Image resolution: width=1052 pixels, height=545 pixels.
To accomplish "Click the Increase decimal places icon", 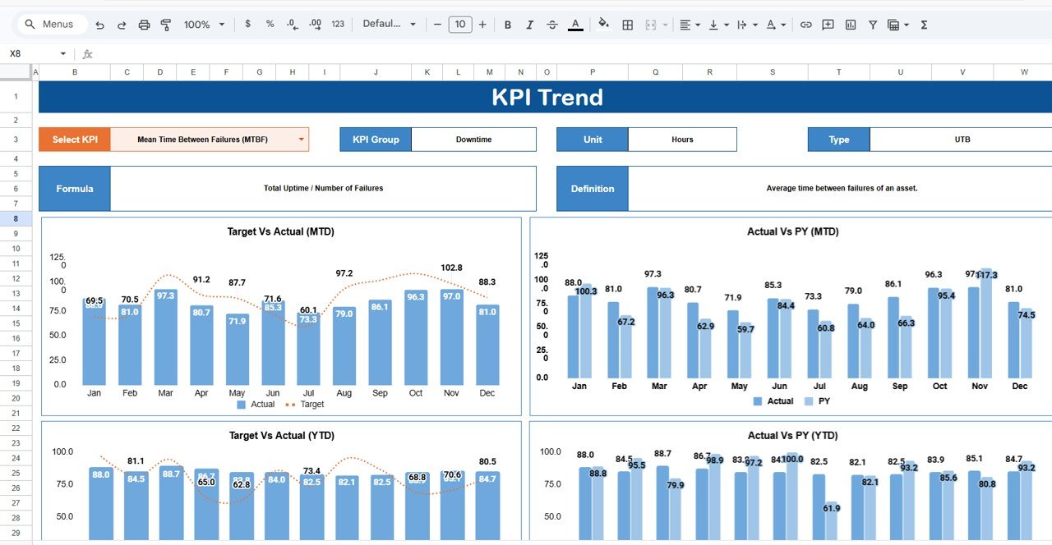I will [x=313, y=24].
